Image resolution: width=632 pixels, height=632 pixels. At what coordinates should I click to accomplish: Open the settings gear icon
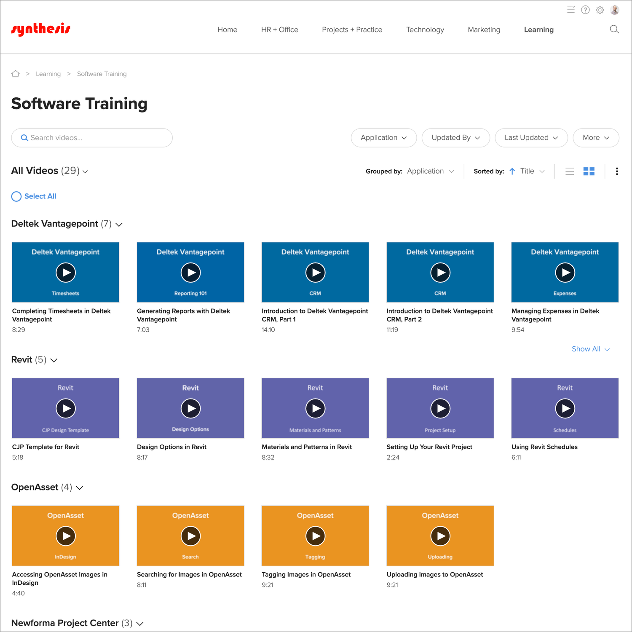tap(600, 10)
